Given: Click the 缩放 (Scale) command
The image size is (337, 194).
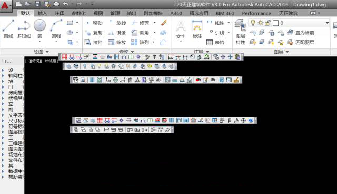Looking at the screenshot, I should pos(117,42).
